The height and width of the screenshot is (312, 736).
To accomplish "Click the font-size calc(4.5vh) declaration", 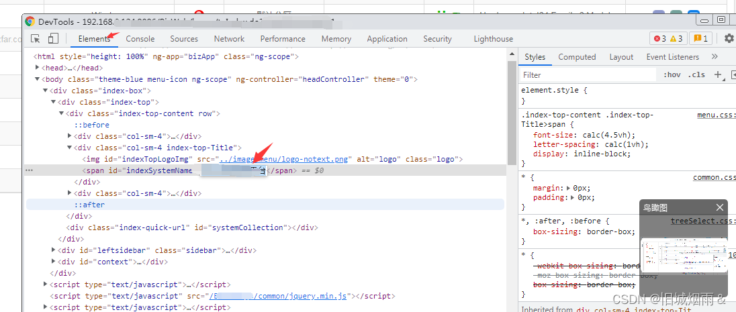I will coord(584,135).
